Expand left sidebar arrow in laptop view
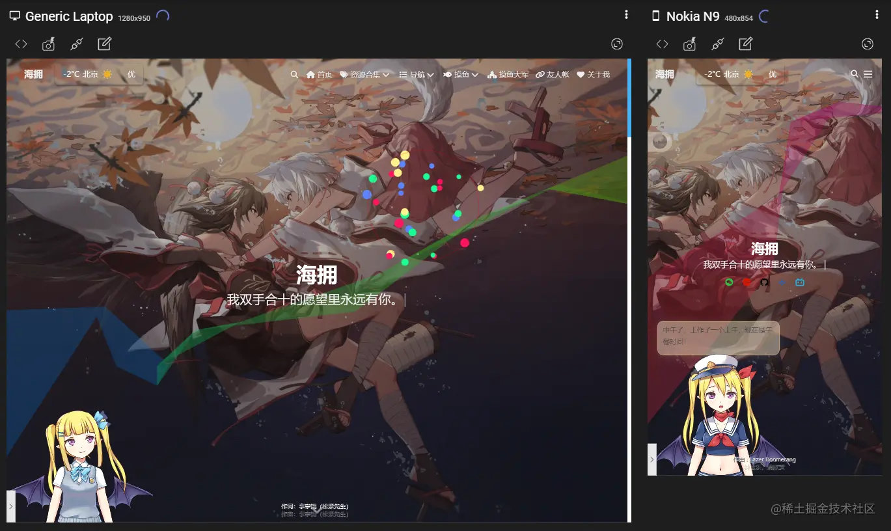891x531 pixels. tap(10, 506)
